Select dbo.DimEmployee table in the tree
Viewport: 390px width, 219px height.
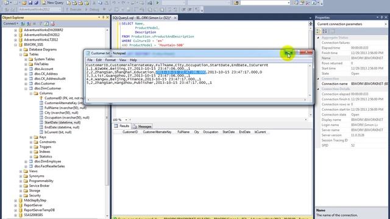tap(48, 162)
